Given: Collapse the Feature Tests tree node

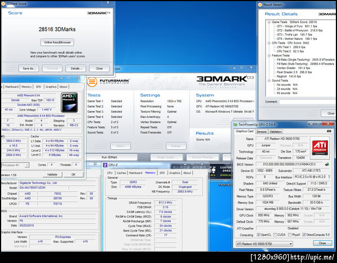Looking at the screenshot, I should pyautogui.click(x=269, y=56).
